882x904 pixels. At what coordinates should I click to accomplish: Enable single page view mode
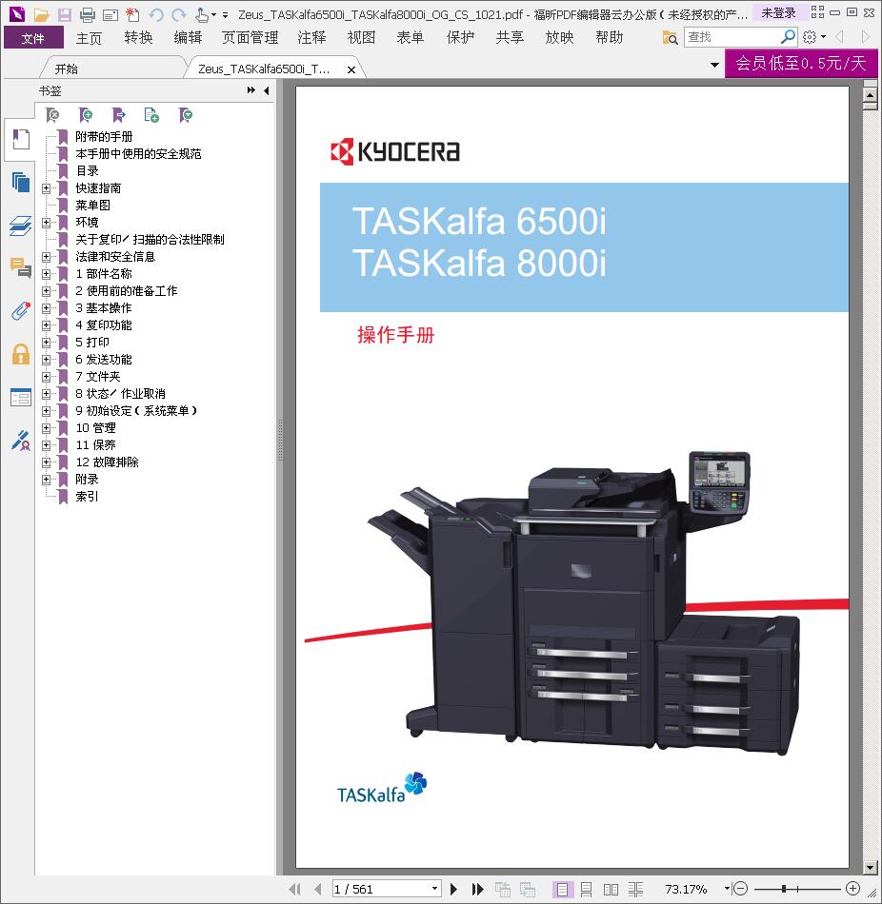click(562, 890)
